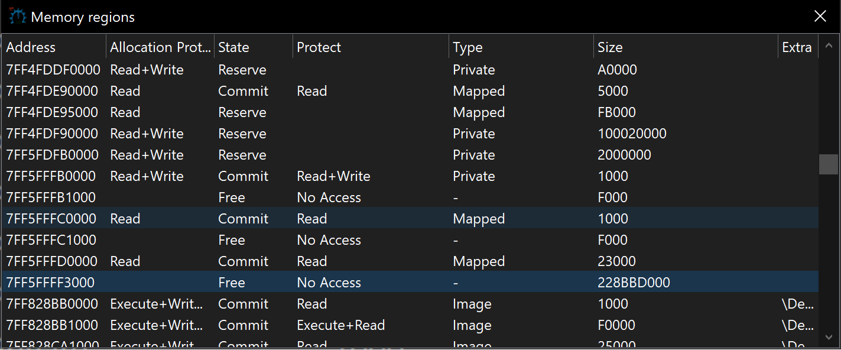
Task: Select the Execute+Read region 7FF828BB1000
Action: point(53,325)
